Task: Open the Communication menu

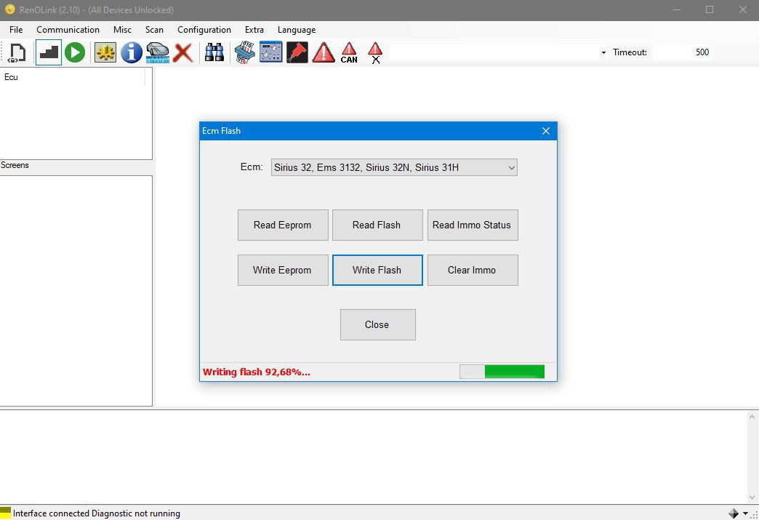Action: point(68,30)
